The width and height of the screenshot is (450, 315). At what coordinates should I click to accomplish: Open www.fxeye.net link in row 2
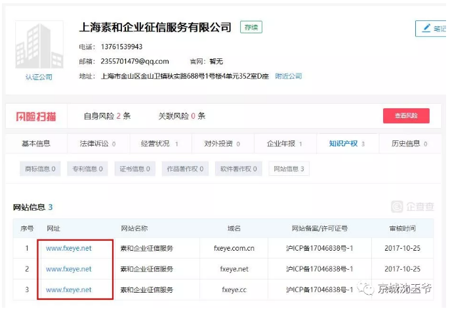[x=69, y=269]
